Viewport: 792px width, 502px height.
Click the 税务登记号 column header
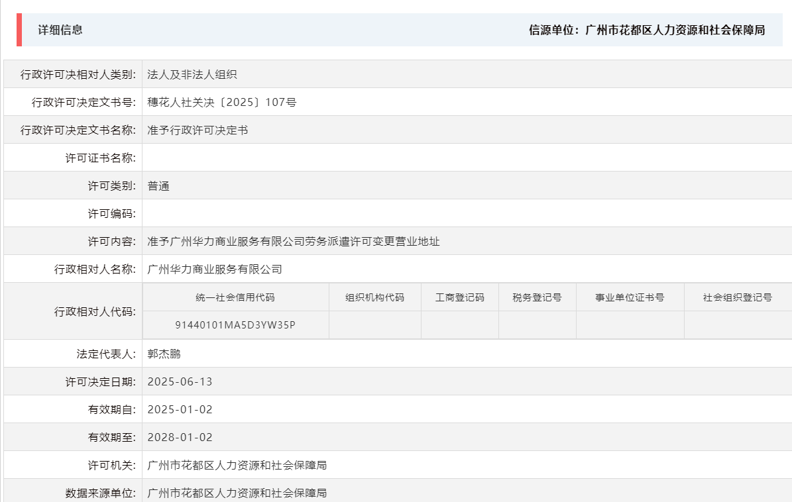point(537,297)
